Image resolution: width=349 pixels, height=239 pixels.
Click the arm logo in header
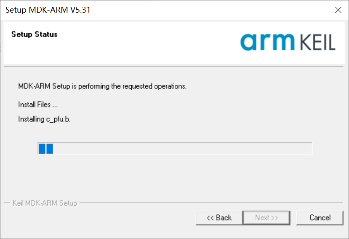pyautogui.click(x=268, y=41)
